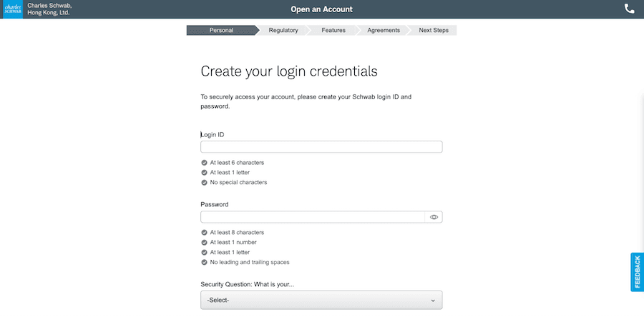Click the 'At least 1 number' checkmark icon

click(x=205, y=243)
